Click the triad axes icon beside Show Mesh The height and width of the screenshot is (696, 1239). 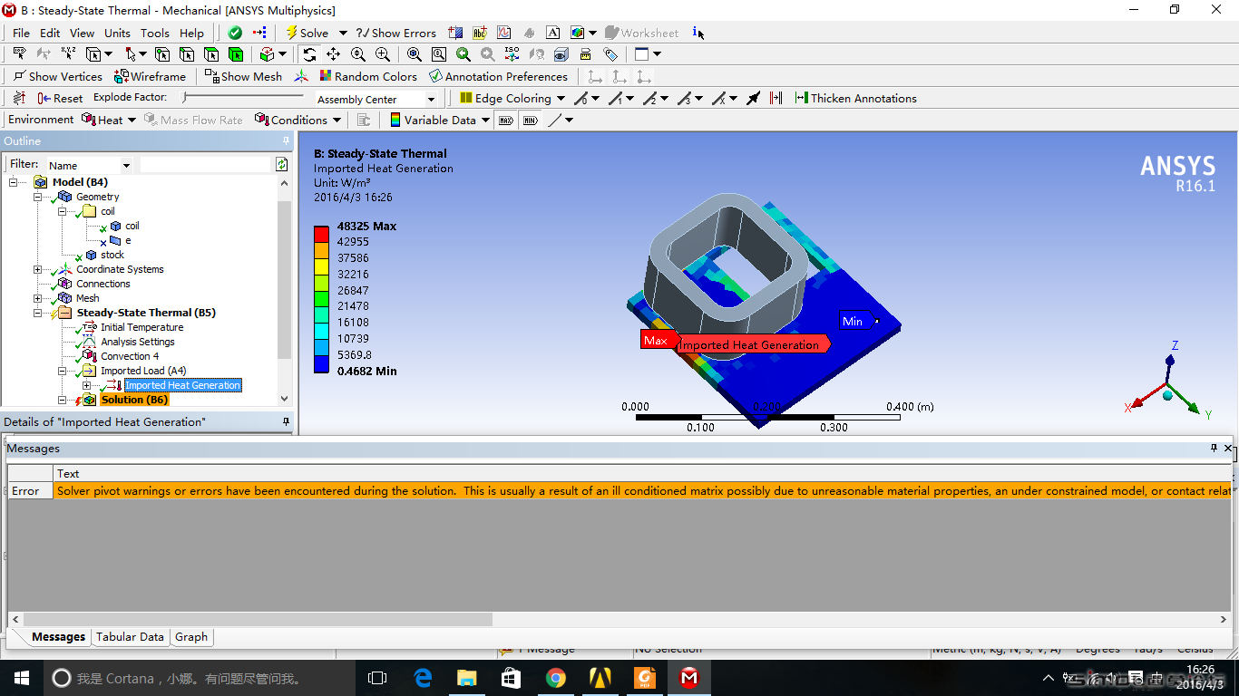[301, 76]
